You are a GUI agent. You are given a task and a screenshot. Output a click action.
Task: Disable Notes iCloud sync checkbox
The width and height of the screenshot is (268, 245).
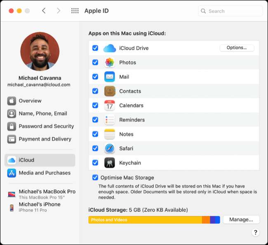(95, 134)
